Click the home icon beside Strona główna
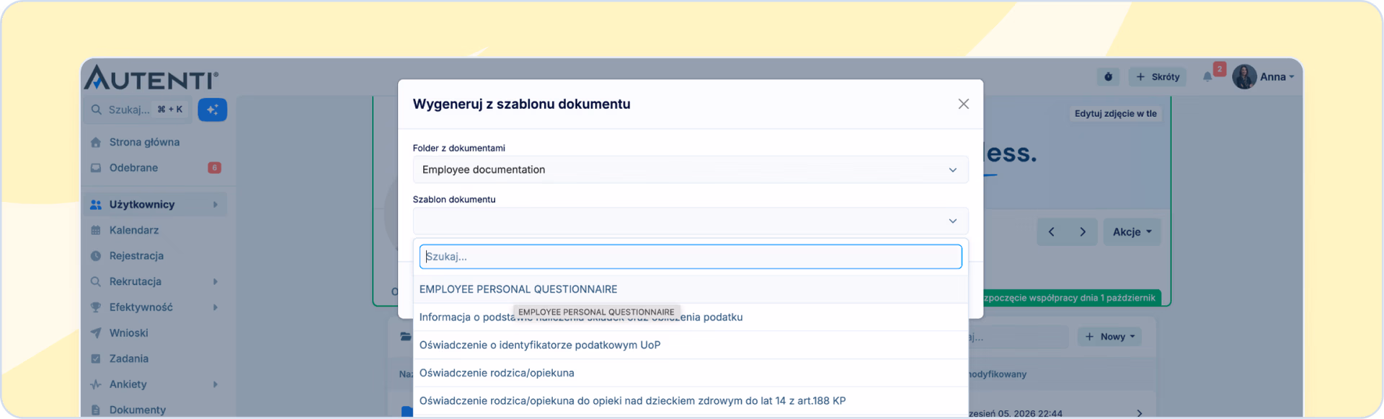This screenshot has height=419, width=1384. click(x=96, y=142)
